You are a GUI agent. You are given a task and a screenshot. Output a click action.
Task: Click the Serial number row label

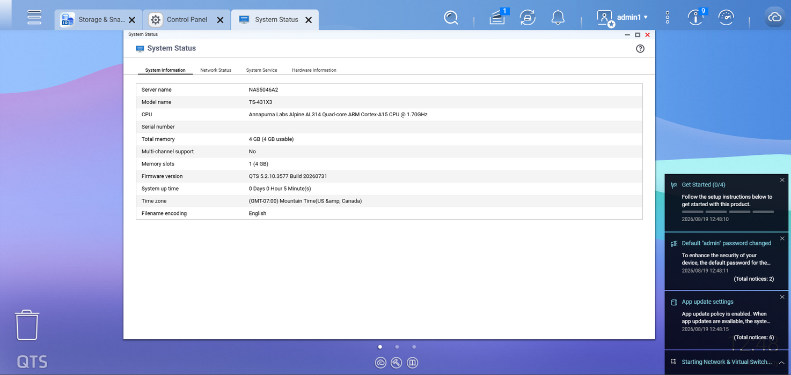coord(158,126)
